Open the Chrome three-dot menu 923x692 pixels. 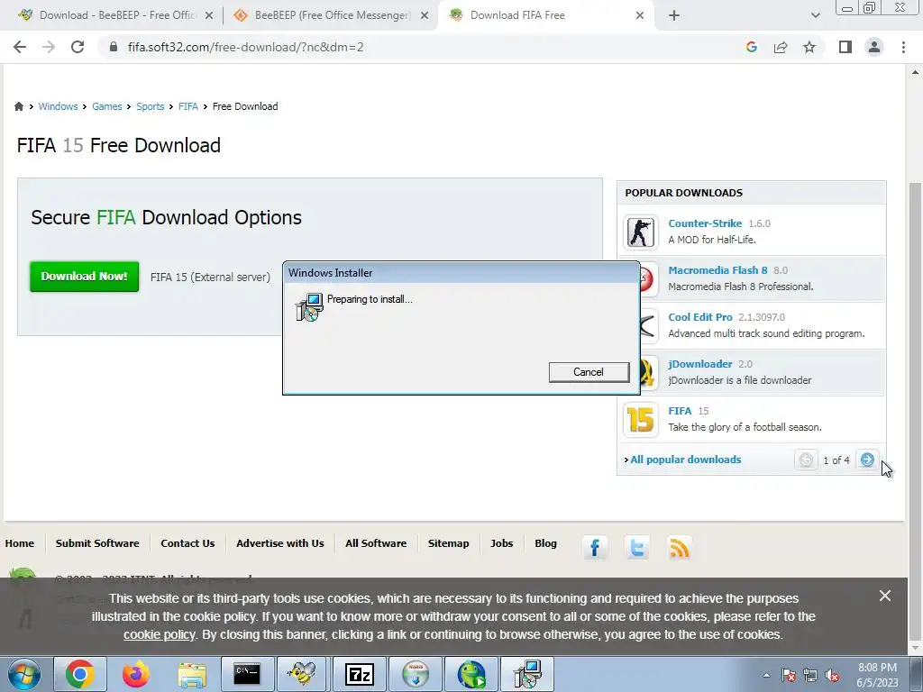coord(903,47)
